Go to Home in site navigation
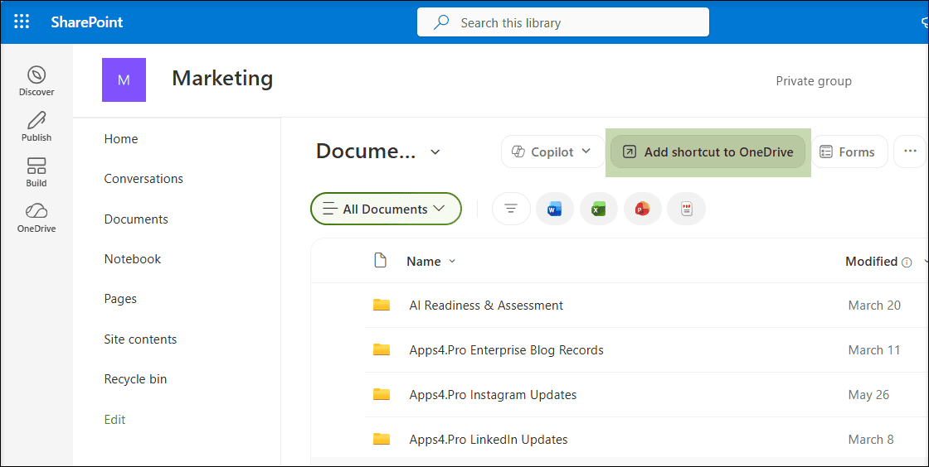929x467 pixels. [121, 139]
